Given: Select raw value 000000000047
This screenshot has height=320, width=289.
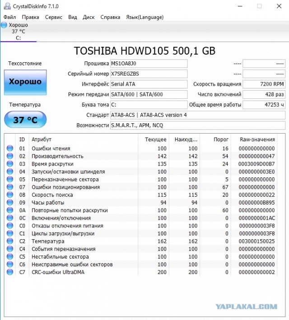Looking at the screenshot, I should point(256,156).
